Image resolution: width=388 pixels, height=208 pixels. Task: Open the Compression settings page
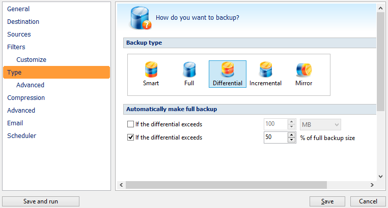coord(26,98)
